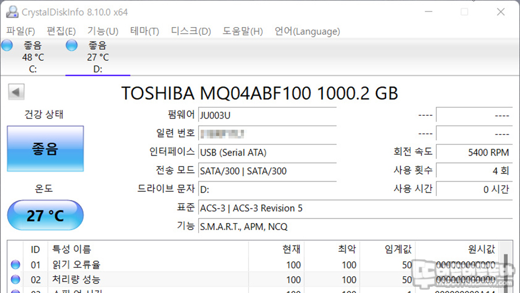This screenshot has height=293, width=520.
Task: Click the blue status circle for drive C:
Action: coord(7,45)
